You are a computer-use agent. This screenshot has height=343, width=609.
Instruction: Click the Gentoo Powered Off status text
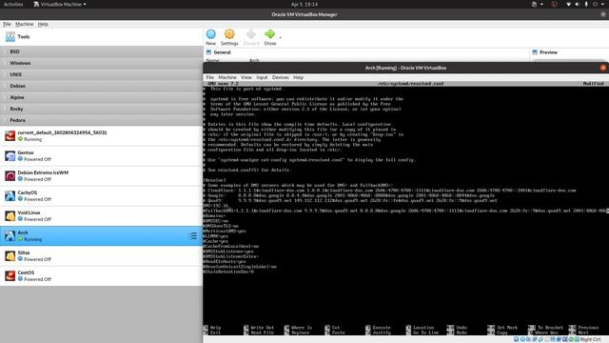(x=37, y=159)
